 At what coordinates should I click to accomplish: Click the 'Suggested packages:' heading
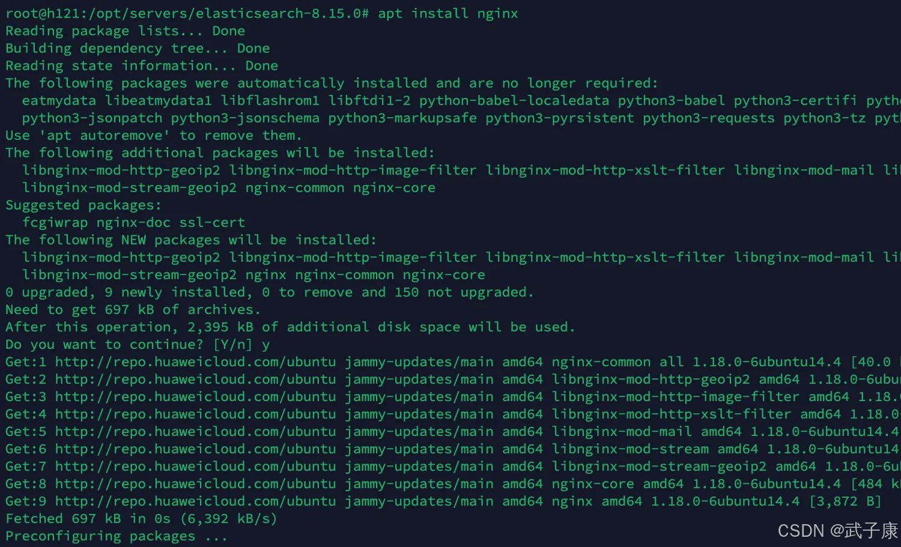pyautogui.click(x=83, y=205)
